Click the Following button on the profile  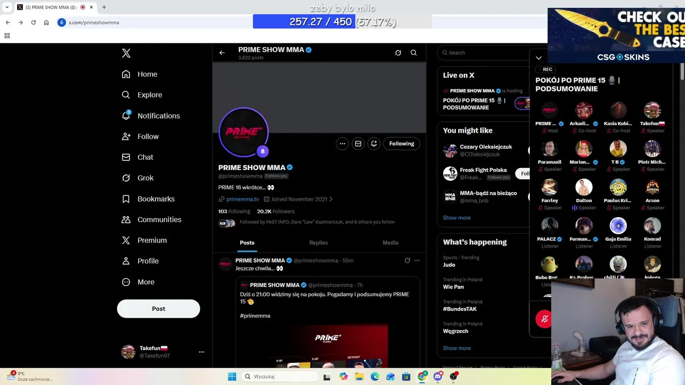401,143
